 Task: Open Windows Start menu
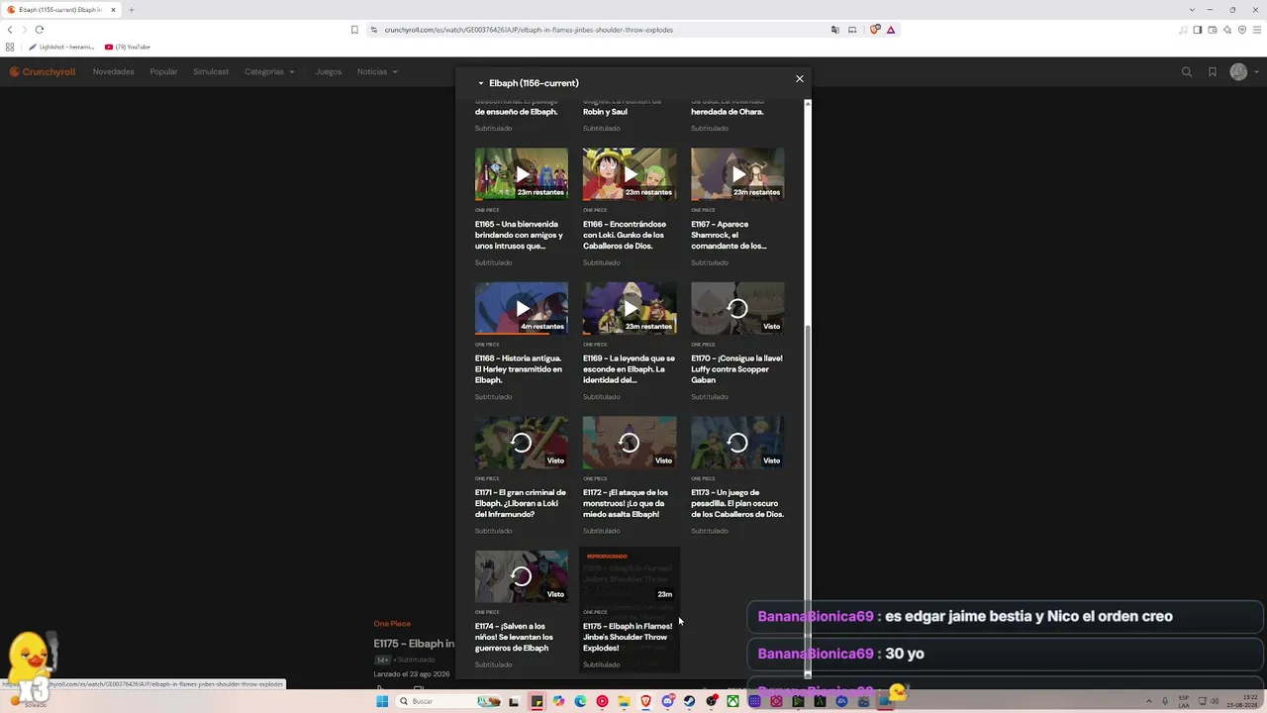point(382,701)
